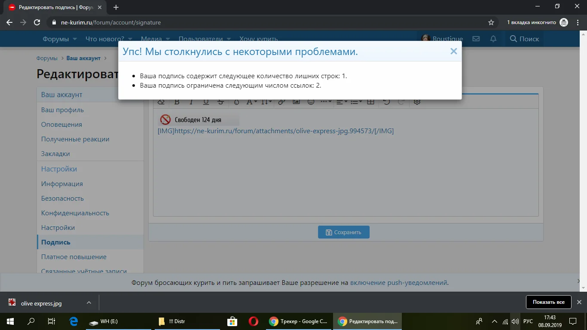Open the включение push-уведомлений link
Screen dimensions: 587x330
pyautogui.click(x=398, y=282)
